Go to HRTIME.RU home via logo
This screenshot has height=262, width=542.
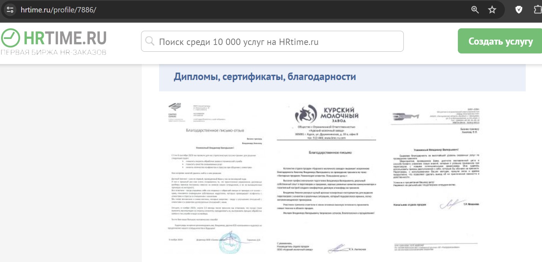pos(54,42)
